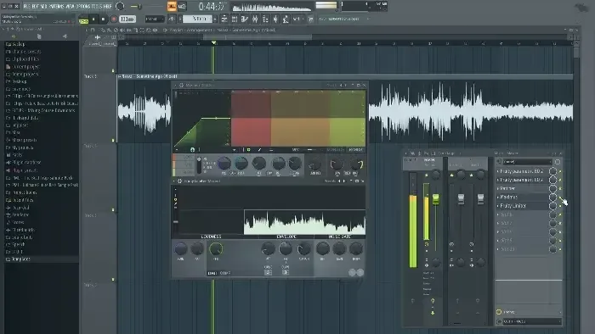This screenshot has width=595, height=334.
Task: Click the Maximus threshold envelope curve display
Action: (x=202, y=119)
